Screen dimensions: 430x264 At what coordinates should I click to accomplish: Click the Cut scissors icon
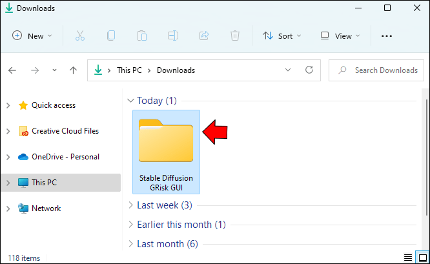(80, 36)
